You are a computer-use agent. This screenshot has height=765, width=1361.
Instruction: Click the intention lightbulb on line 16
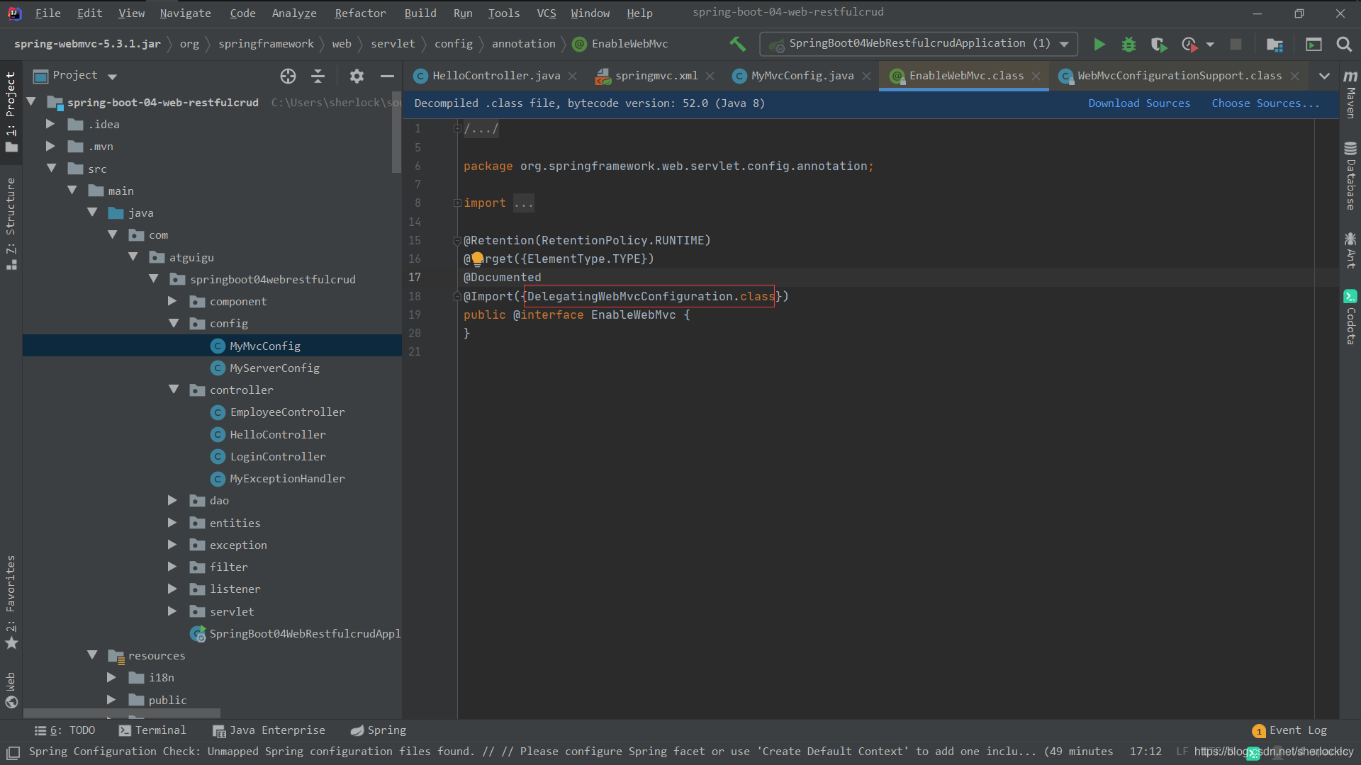pyautogui.click(x=477, y=259)
